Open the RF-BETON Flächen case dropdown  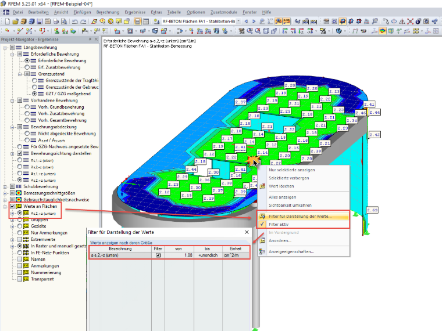pos(238,21)
